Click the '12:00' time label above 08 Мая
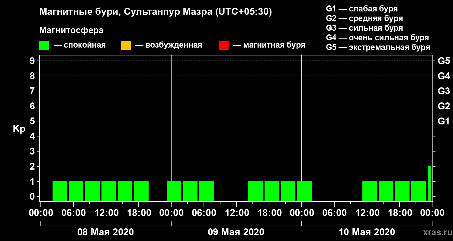 pos(106,213)
